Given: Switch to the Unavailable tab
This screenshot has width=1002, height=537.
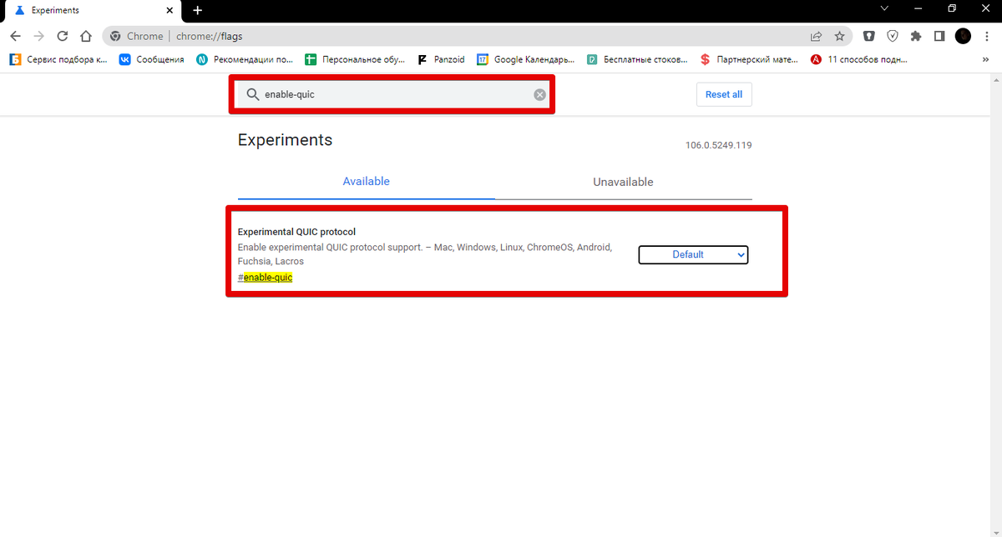Looking at the screenshot, I should click(623, 182).
